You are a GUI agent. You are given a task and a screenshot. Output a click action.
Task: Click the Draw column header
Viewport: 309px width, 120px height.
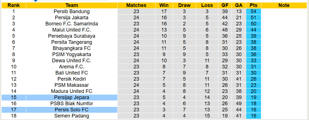184,5
